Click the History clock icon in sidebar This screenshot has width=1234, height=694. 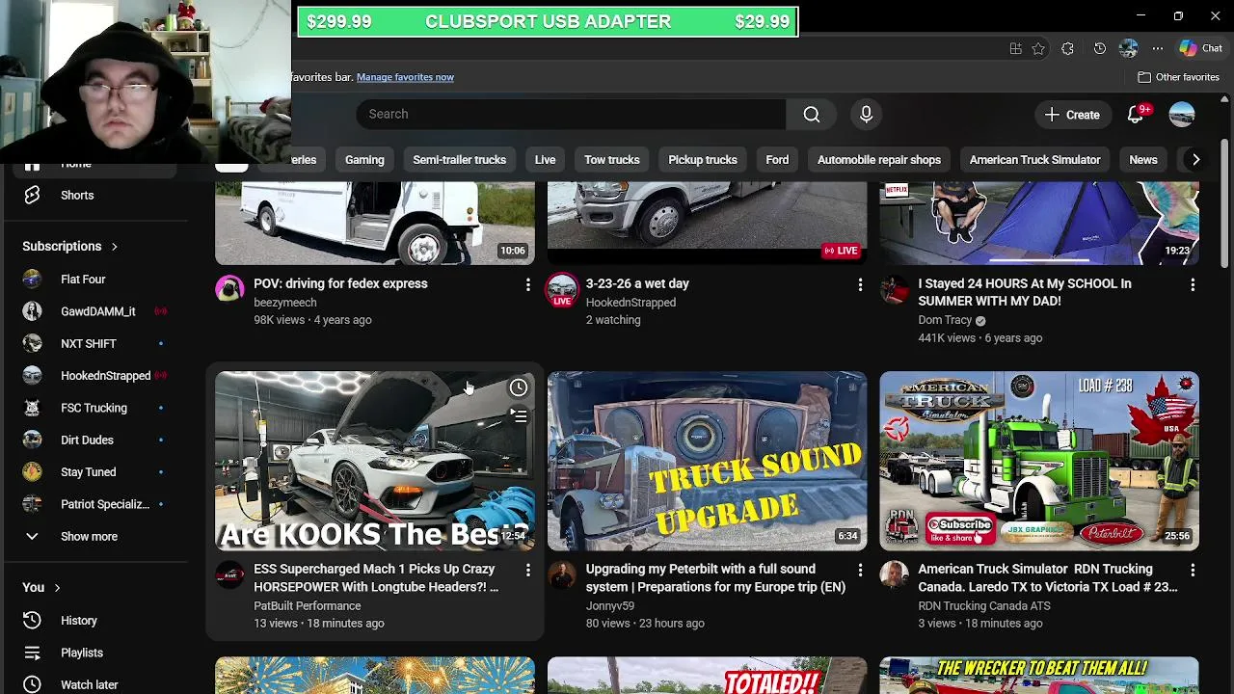(x=32, y=621)
